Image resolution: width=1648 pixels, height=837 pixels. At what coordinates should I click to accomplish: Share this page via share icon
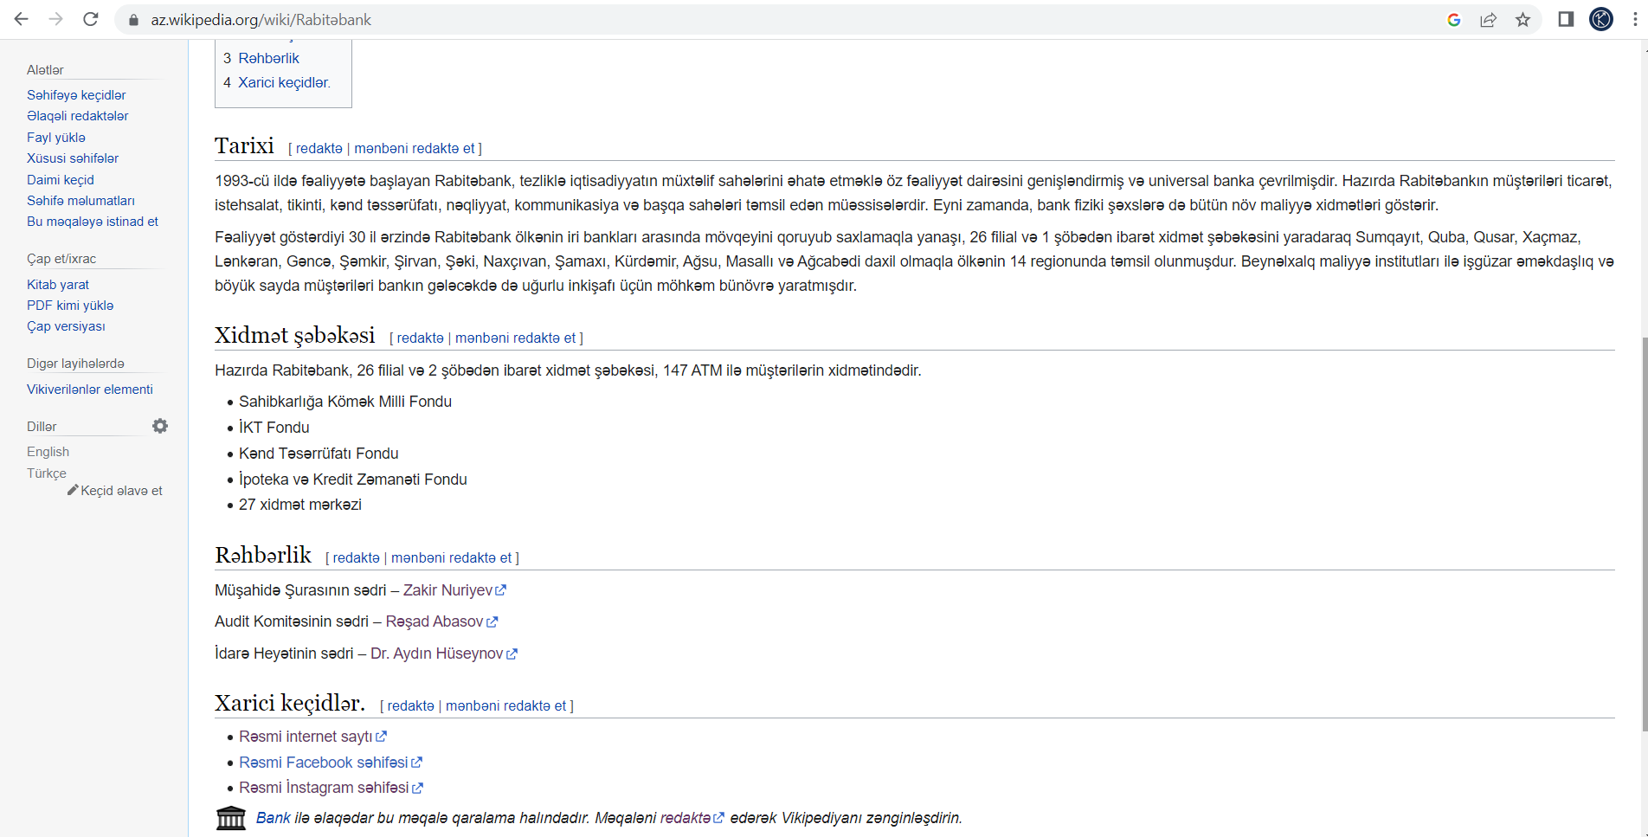pos(1489,20)
